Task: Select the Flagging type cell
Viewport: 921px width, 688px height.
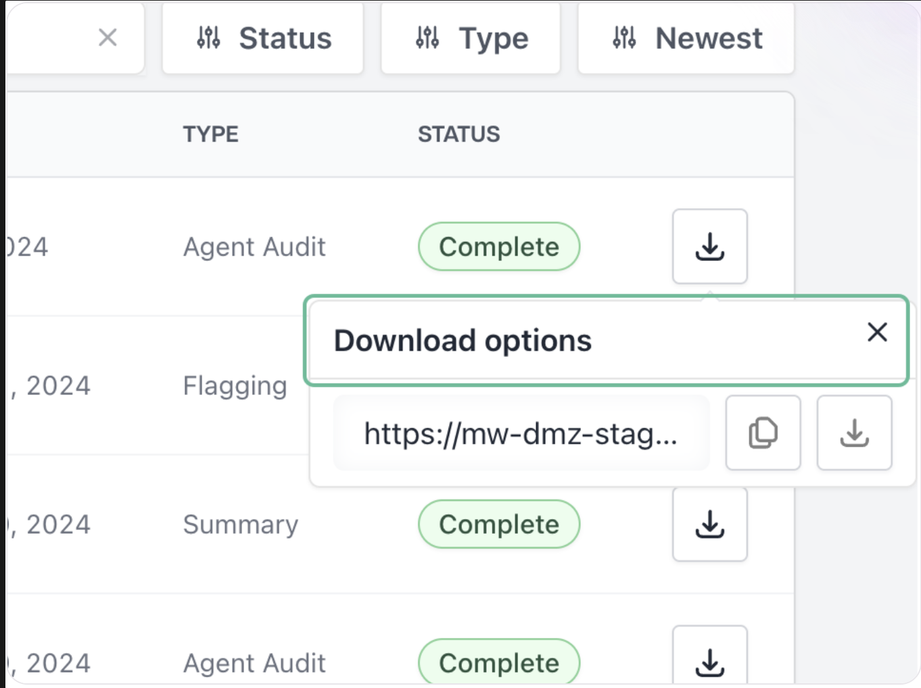Action: [x=235, y=386]
